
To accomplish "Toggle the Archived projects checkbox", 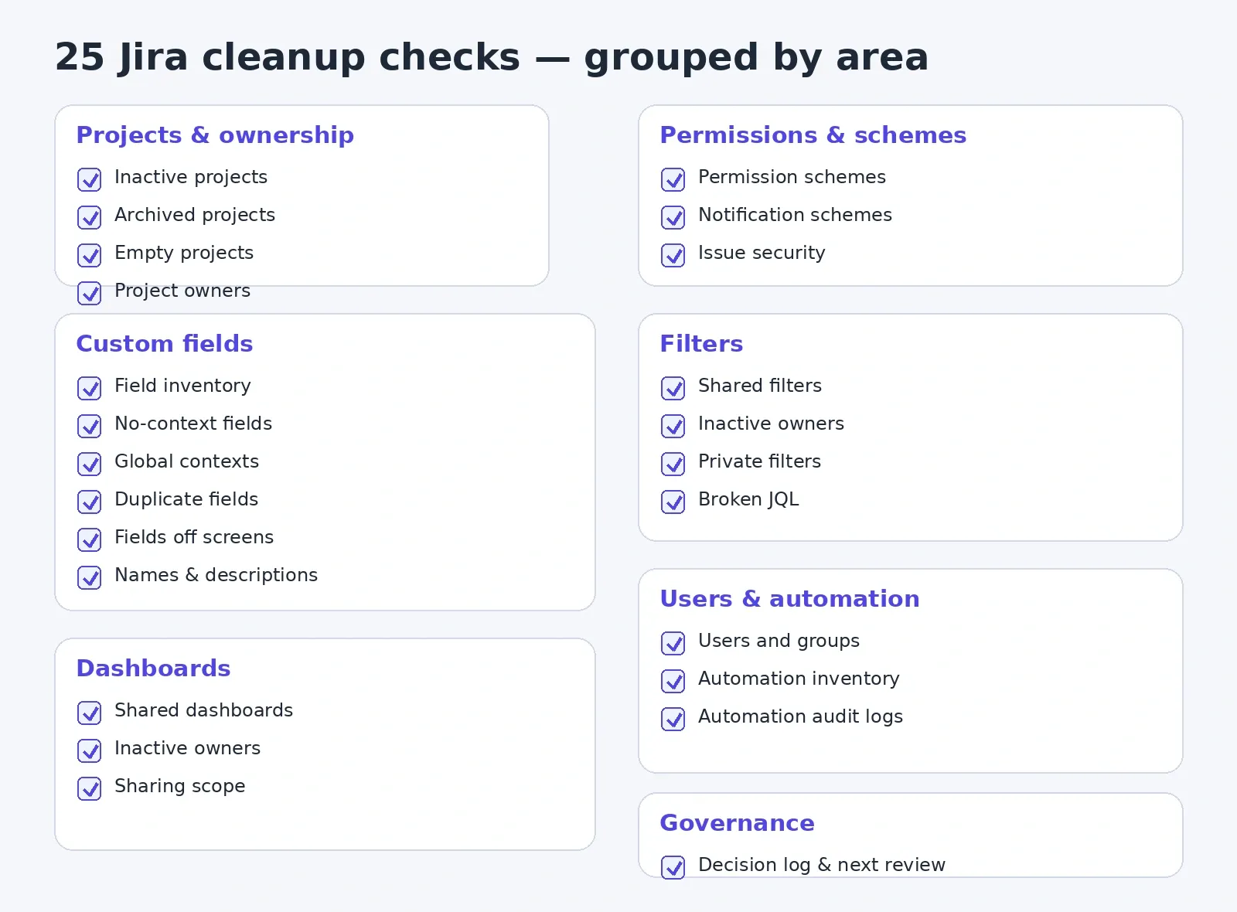I will tap(90, 217).
